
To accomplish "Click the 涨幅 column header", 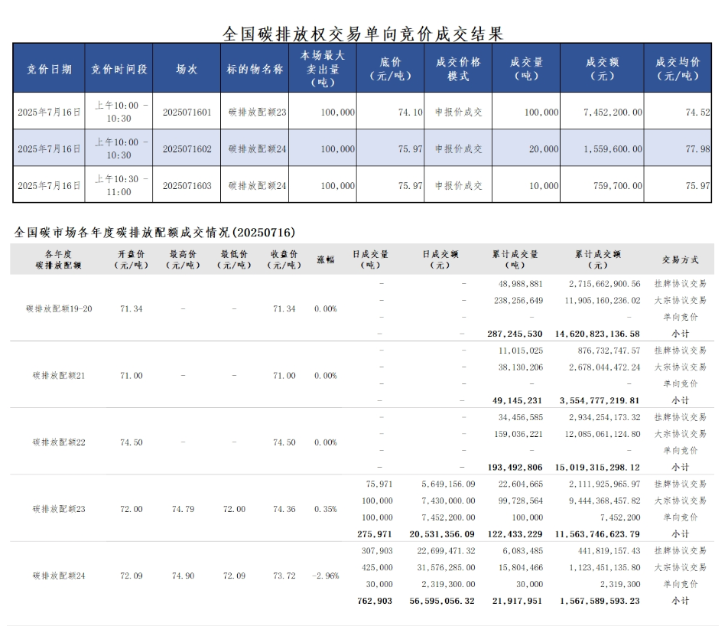I will click(326, 259).
